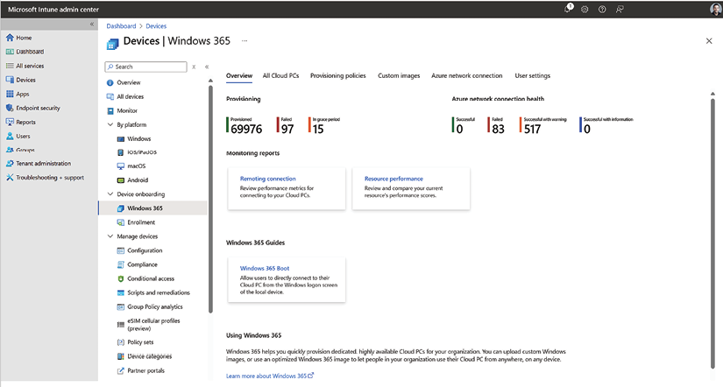Viewport: 723px width, 387px height.
Task: Click the Reports icon in main nav
Action: click(10, 122)
